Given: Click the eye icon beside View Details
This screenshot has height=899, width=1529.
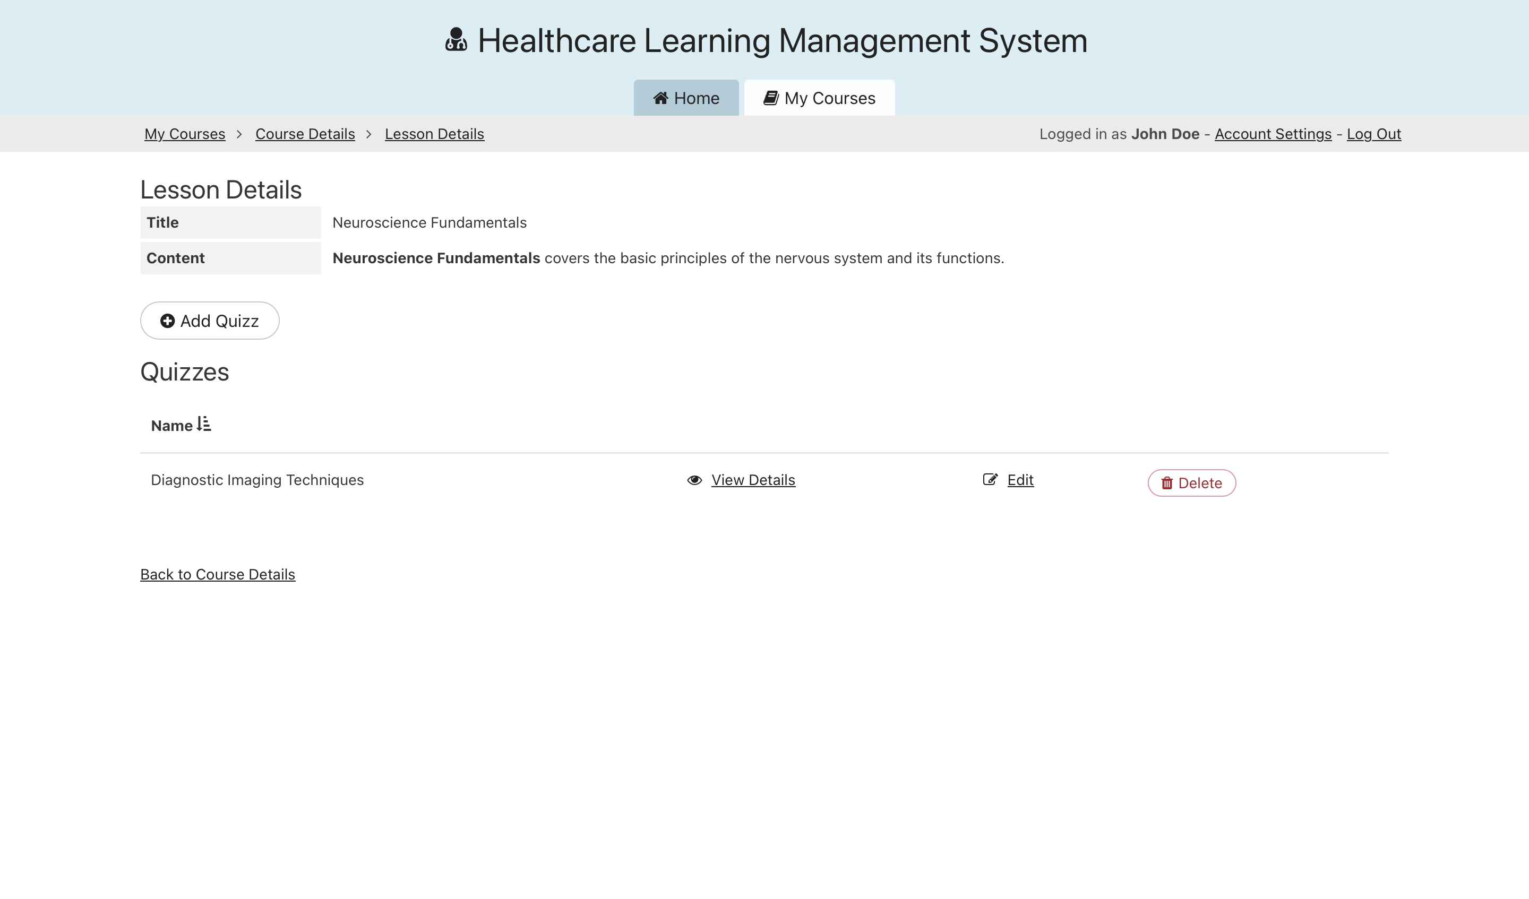Looking at the screenshot, I should (694, 480).
